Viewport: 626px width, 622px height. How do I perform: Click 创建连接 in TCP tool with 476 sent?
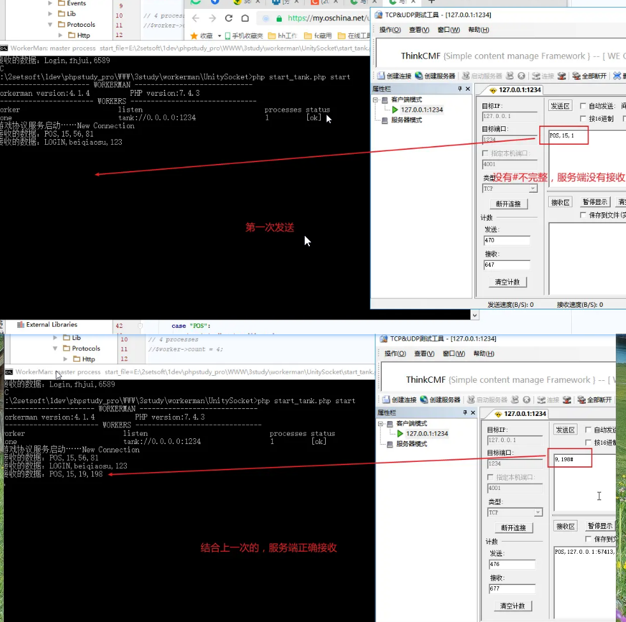click(399, 400)
